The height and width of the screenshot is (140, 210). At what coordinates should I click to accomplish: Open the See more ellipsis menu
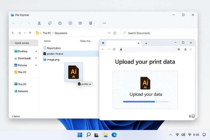(x=104, y=23)
